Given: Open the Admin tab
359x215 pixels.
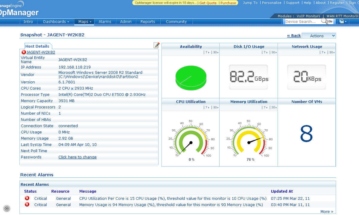Looking at the screenshot, I should [x=126, y=21].
